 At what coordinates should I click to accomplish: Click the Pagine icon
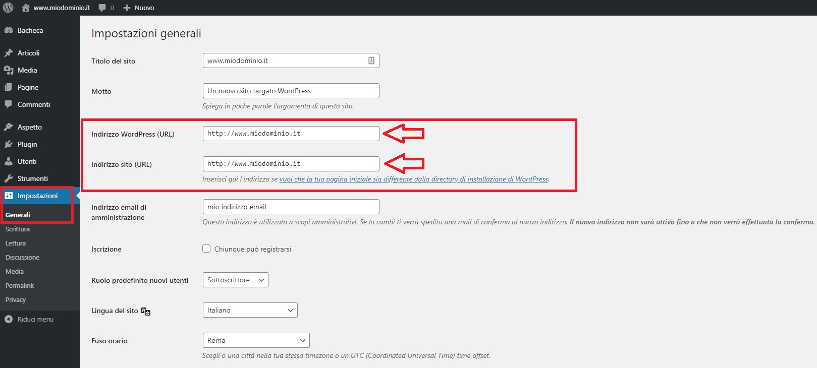9,87
